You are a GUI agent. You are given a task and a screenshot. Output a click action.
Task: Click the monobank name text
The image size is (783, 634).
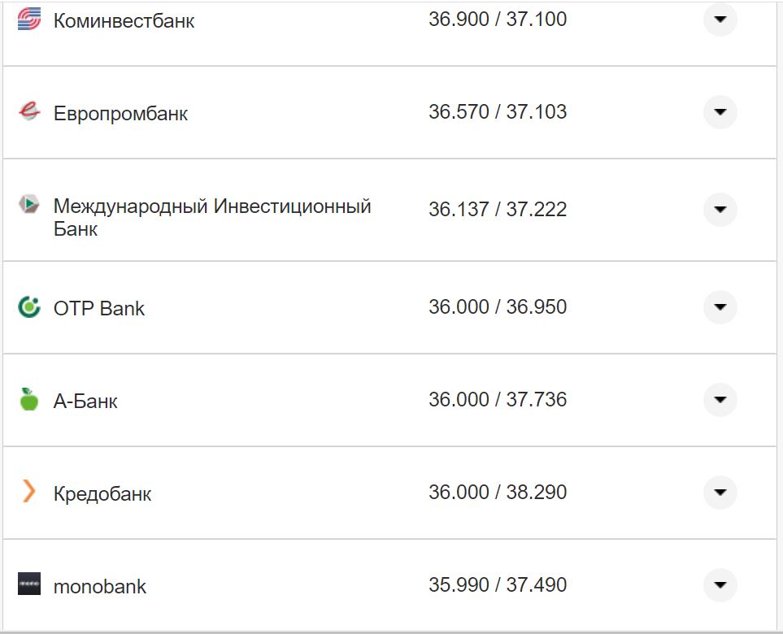click(98, 584)
